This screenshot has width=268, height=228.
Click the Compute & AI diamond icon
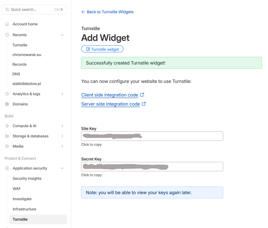point(7,126)
